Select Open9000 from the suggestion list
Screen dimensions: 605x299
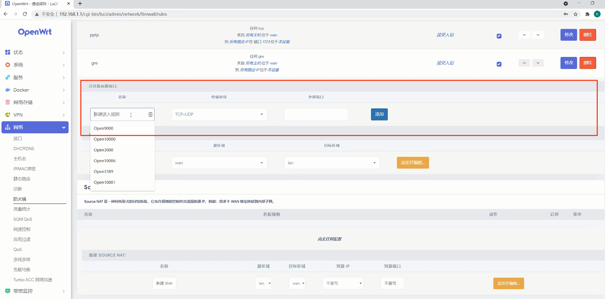tap(103, 128)
